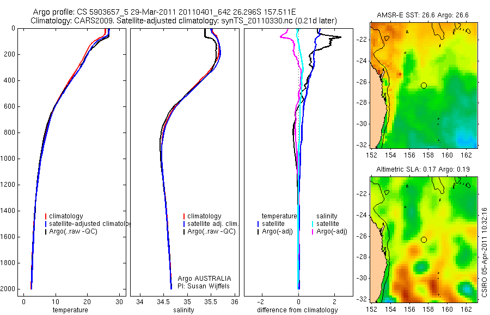Click the 1000 depth tick label
The height and width of the screenshot is (315, 490).
point(9,159)
